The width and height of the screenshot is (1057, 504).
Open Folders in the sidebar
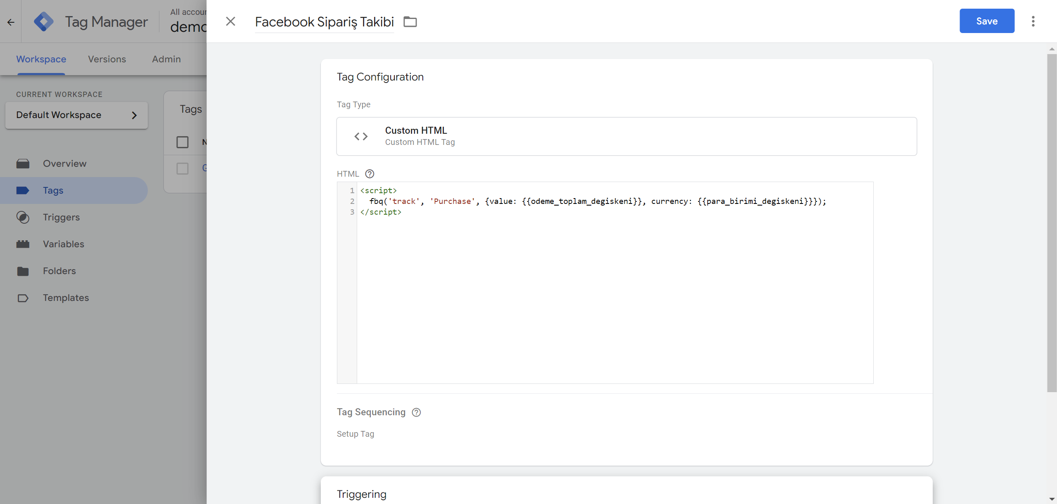tap(73, 271)
